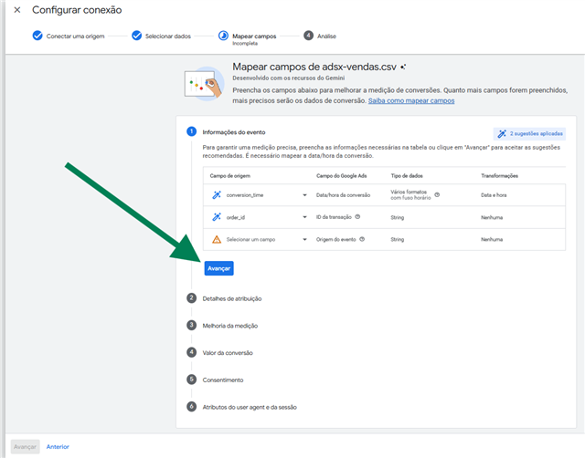This screenshot has height=458, width=585.
Task: Expand the Melhoria da medição section
Action: pos(230,326)
